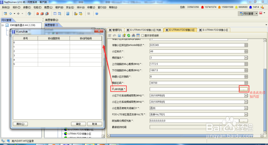Close the 管理网元 tab with its X
Viewport: 268px width, 145px height.
[x=110, y=30]
